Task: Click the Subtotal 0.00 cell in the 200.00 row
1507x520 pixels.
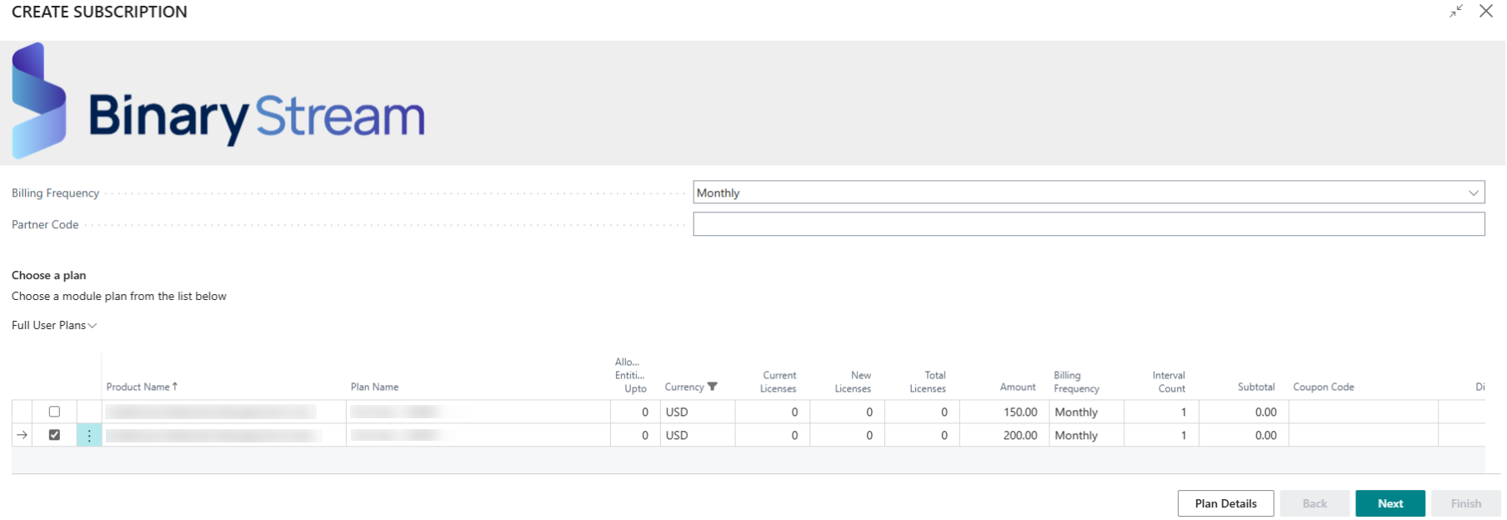Action: [x=1244, y=435]
